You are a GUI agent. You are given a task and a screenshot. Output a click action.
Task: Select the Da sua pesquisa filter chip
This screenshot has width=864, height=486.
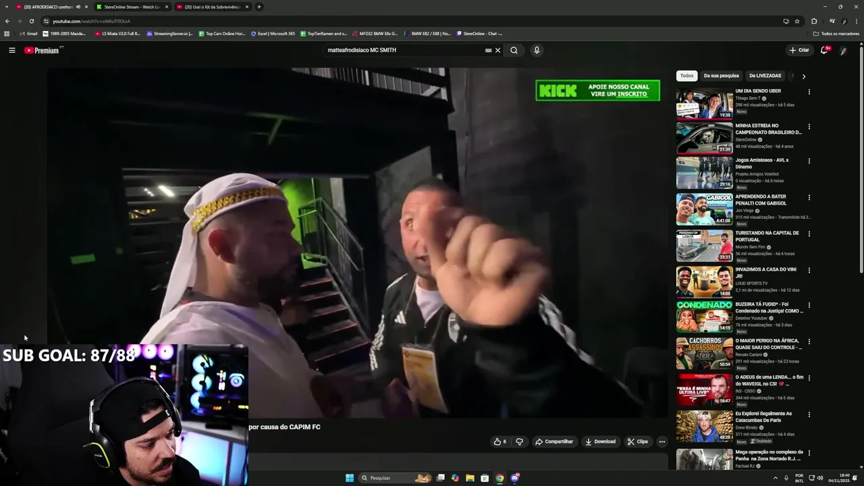pos(721,76)
